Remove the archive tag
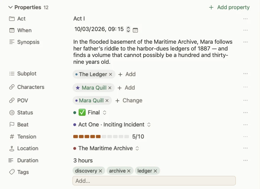The height and width of the screenshot is (189, 260). point(129,171)
